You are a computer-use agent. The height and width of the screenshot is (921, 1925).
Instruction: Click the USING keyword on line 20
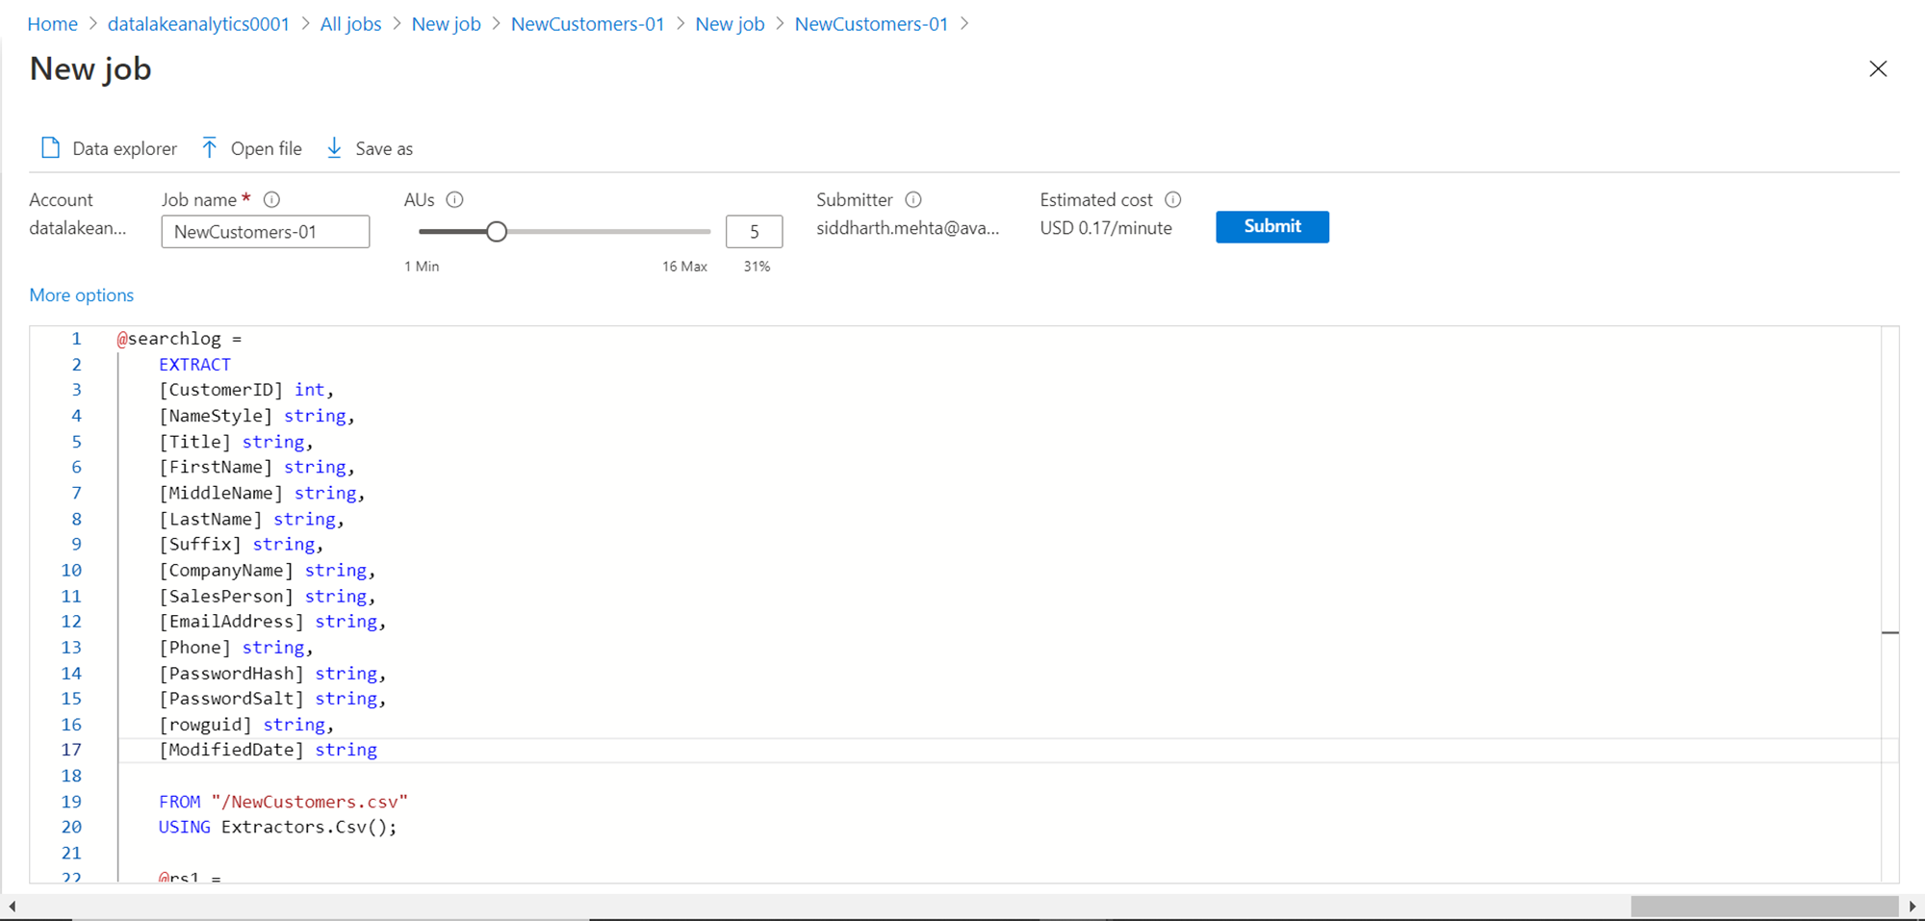click(x=185, y=827)
